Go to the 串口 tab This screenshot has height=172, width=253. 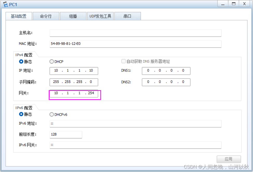tap(128, 16)
